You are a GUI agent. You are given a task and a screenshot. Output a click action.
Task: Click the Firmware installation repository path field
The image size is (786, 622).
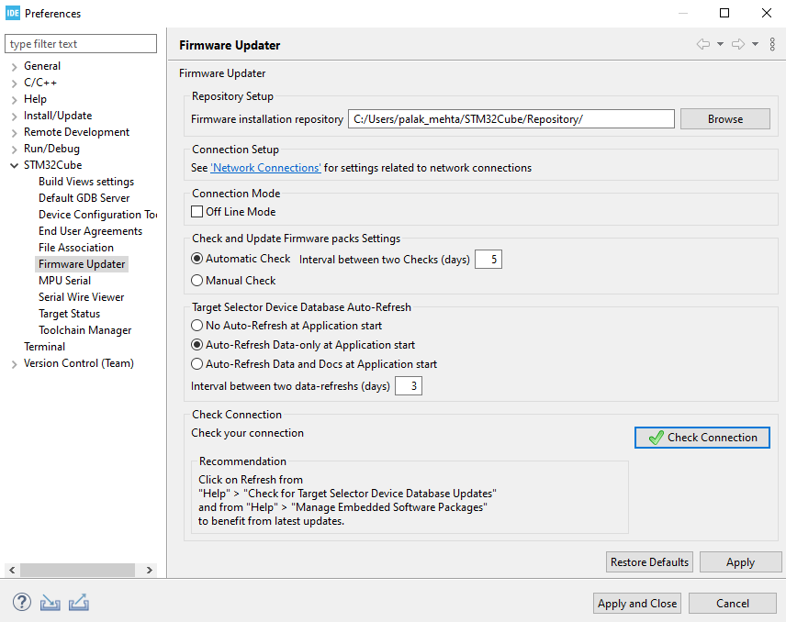(511, 119)
